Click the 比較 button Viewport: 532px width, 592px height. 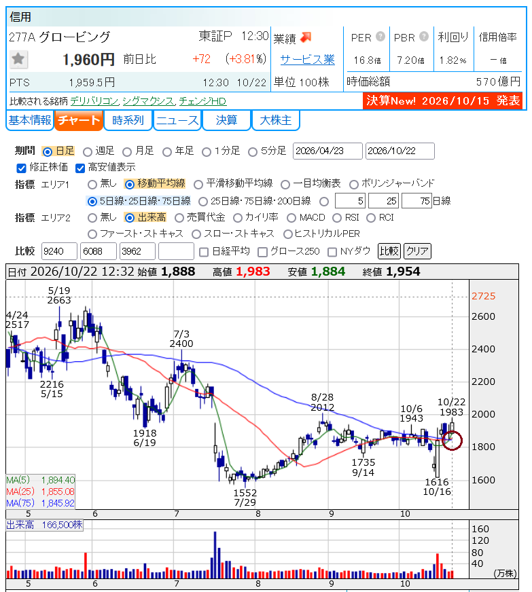(x=389, y=251)
